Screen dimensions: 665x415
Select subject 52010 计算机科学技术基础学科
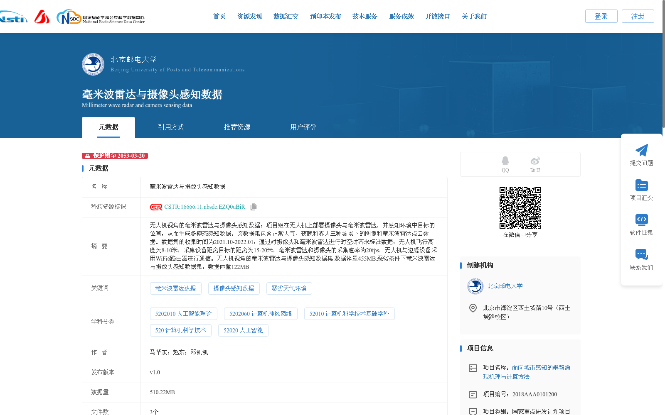pyautogui.click(x=350, y=314)
